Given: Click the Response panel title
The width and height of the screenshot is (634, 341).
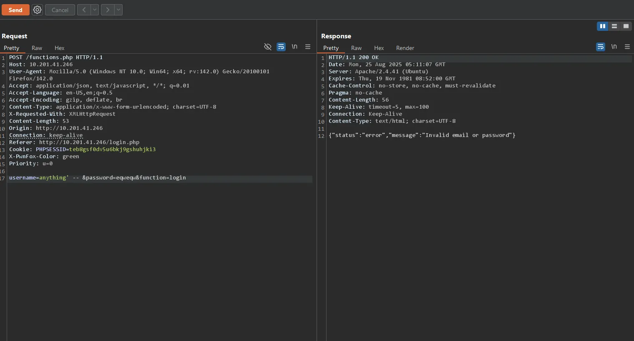Looking at the screenshot, I should pos(336,36).
